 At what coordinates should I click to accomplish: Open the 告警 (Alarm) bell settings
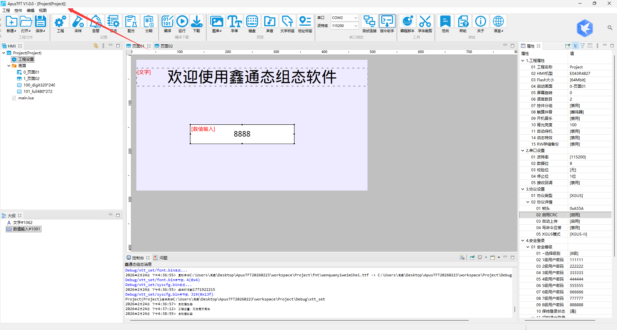pyautogui.click(x=96, y=22)
